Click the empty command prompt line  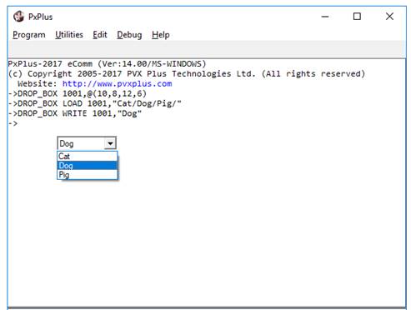coord(206,123)
